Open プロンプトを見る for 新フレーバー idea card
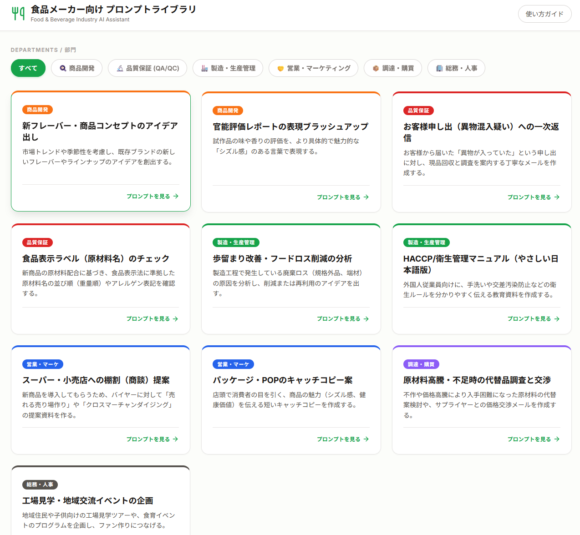580x535 pixels. click(x=152, y=196)
